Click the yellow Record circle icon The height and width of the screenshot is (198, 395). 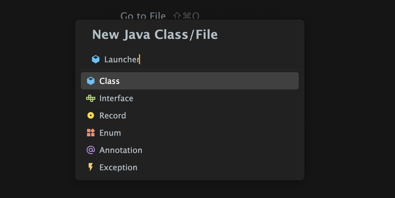click(90, 116)
